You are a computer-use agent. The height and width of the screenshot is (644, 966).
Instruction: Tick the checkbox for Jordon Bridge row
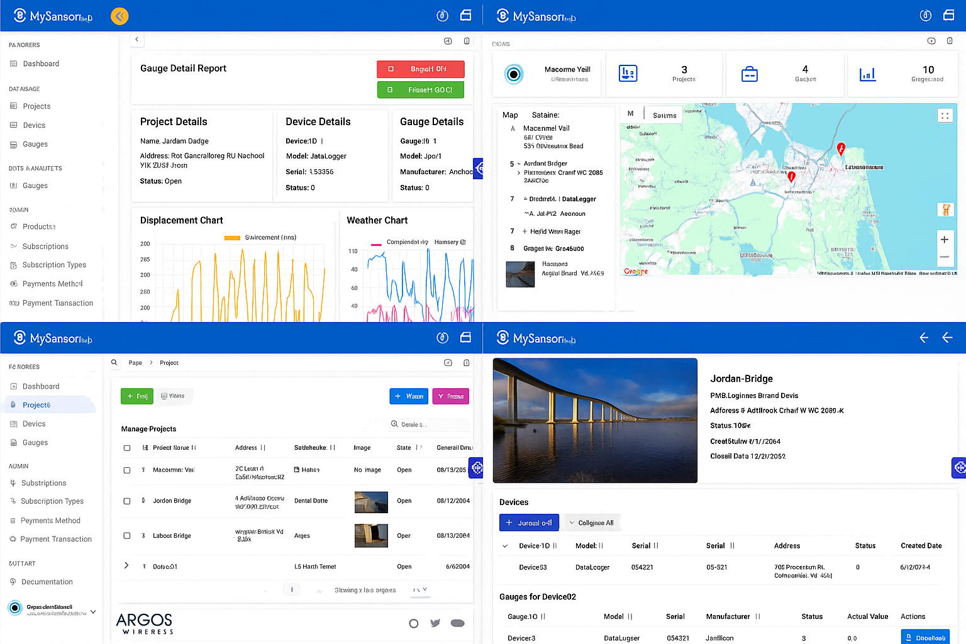pos(127,501)
